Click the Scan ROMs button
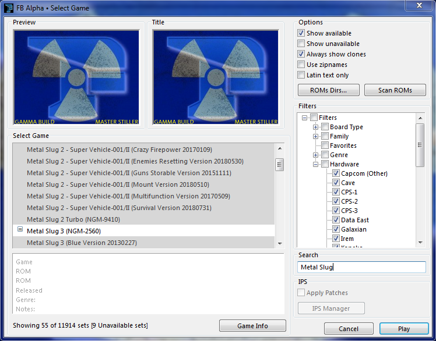Image resolution: width=436 pixels, height=341 pixels. click(x=395, y=90)
